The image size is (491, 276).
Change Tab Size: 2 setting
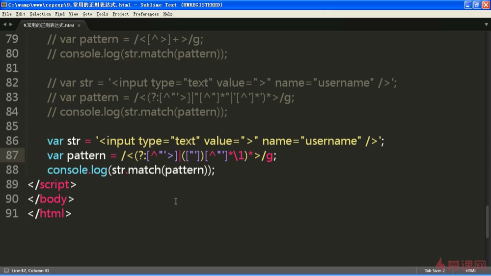[x=435, y=271]
